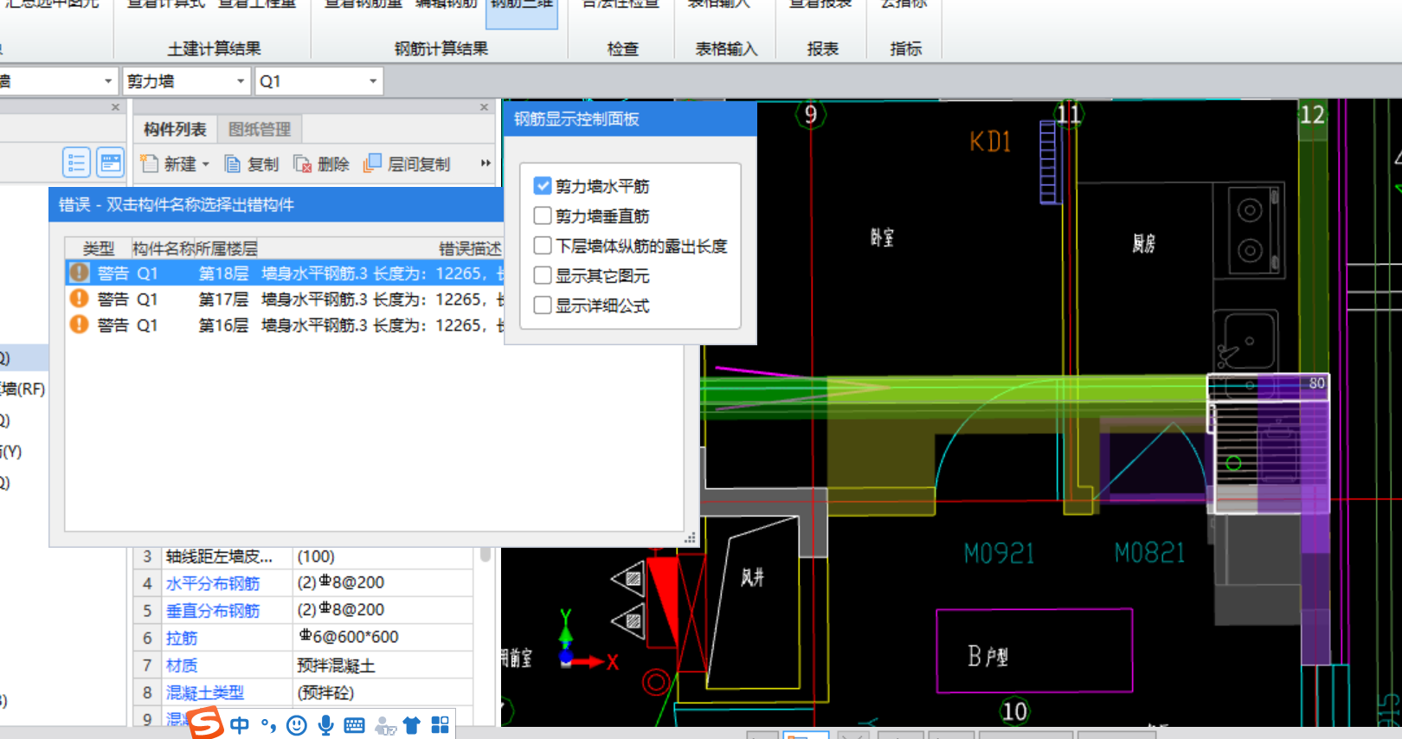Click the Sogou user account icon
This screenshot has width=1402, height=739.
(385, 726)
